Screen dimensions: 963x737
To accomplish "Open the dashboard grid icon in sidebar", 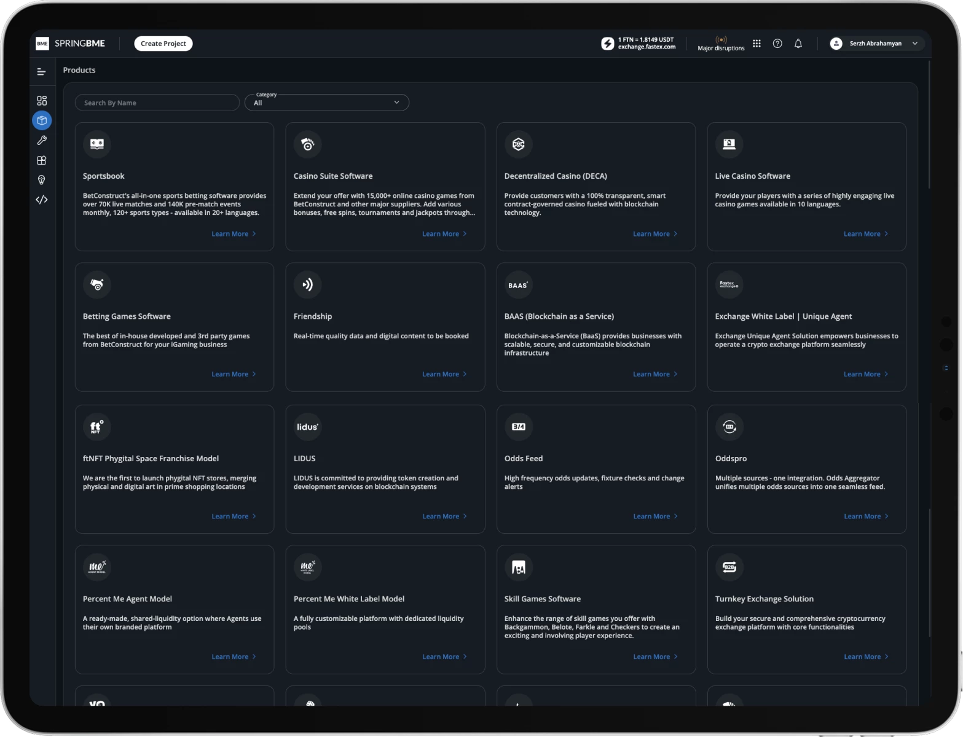I will pyautogui.click(x=42, y=101).
